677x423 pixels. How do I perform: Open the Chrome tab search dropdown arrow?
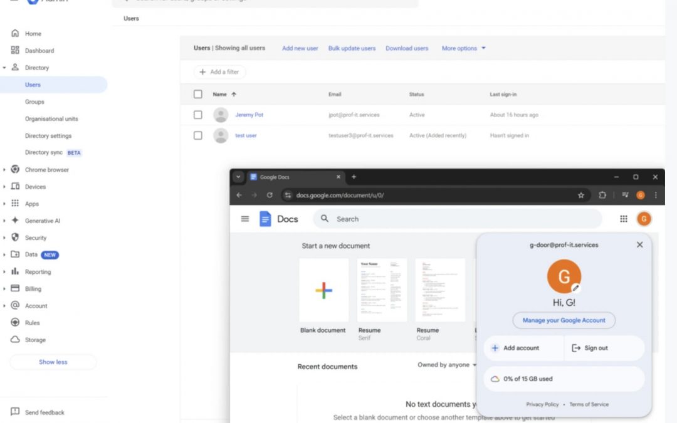pyautogui.click(x=238, y=177)
